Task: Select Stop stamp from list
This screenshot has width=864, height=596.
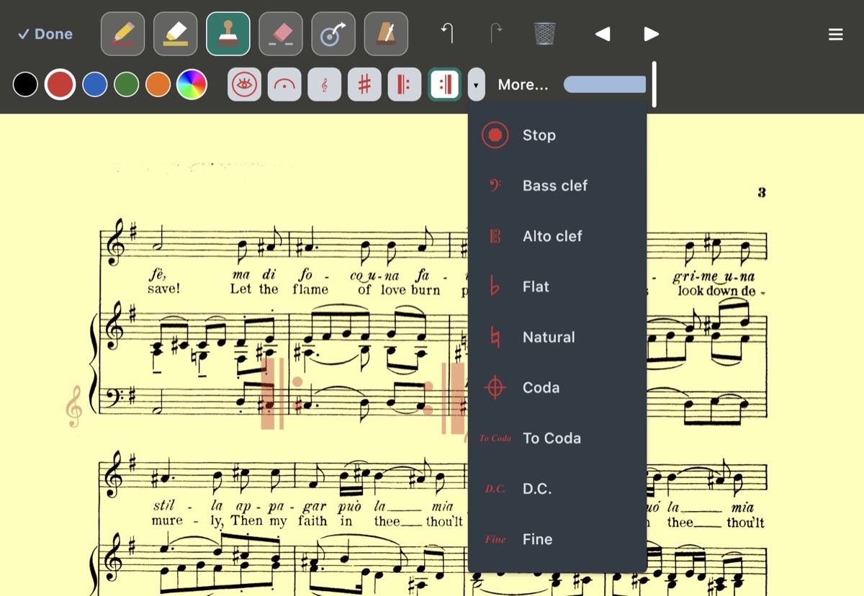Action: [x=557, y=135]
